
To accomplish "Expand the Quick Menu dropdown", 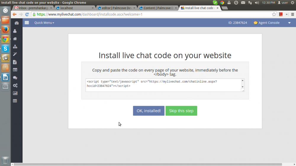I will (44, 23).
